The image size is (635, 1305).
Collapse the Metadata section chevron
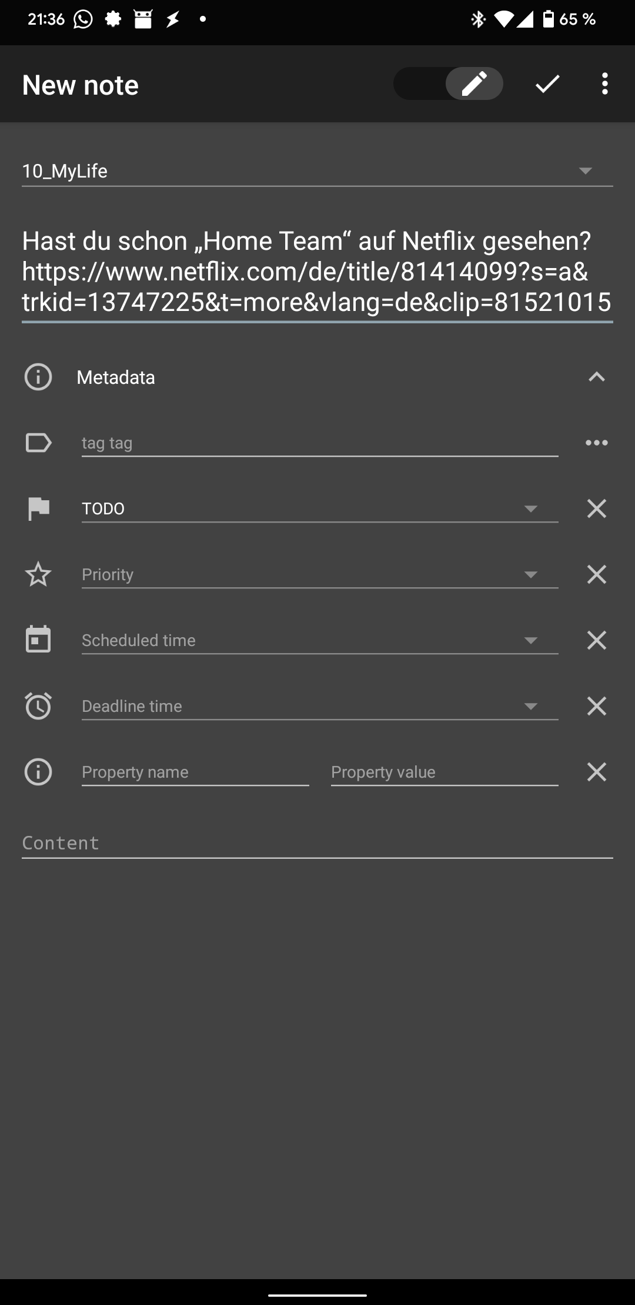596,377
